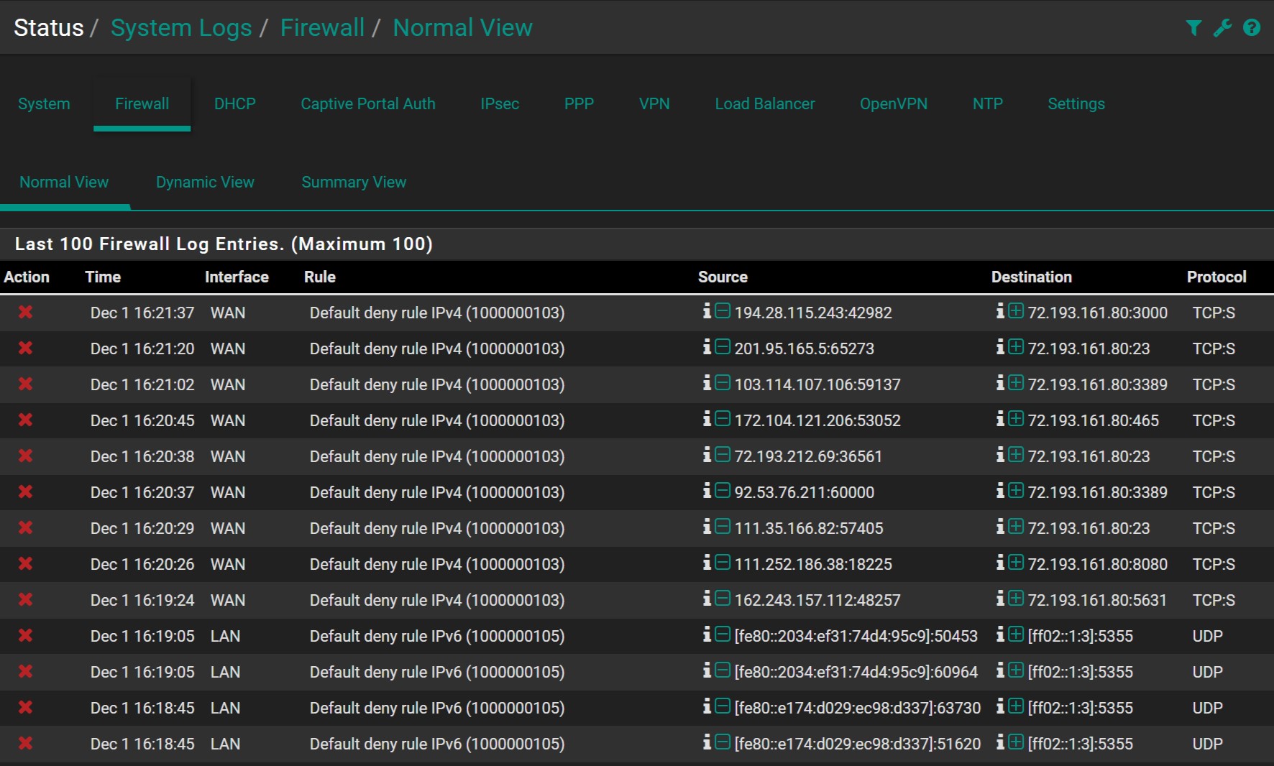Click red X for 16:19:24 WAN entry
This screenshot has width=1274, height=766.
pos(26,600)
